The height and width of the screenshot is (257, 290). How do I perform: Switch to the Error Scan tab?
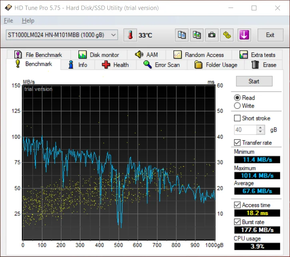(162, 65)
